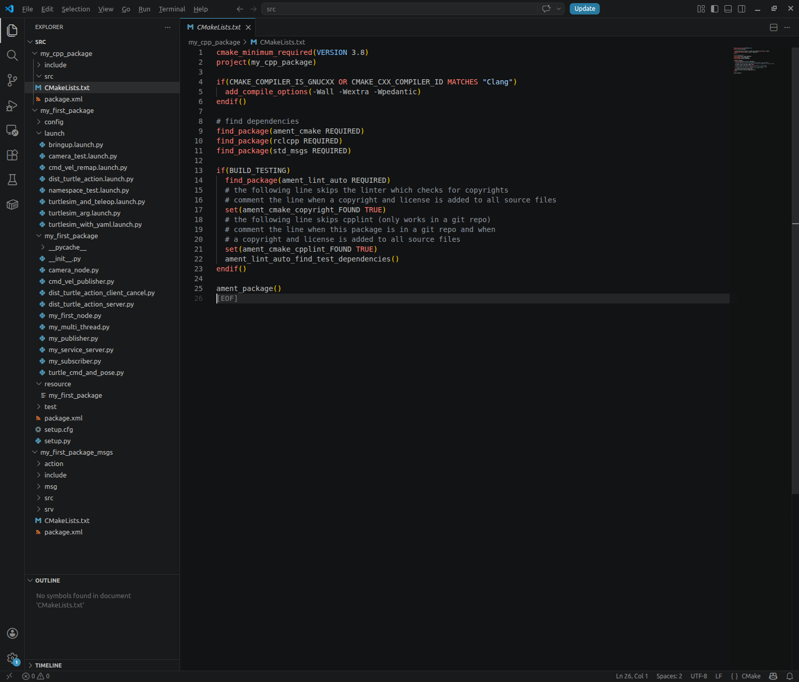
Task: Click the VS Code logo icon
Action: (x=9, y=9)
